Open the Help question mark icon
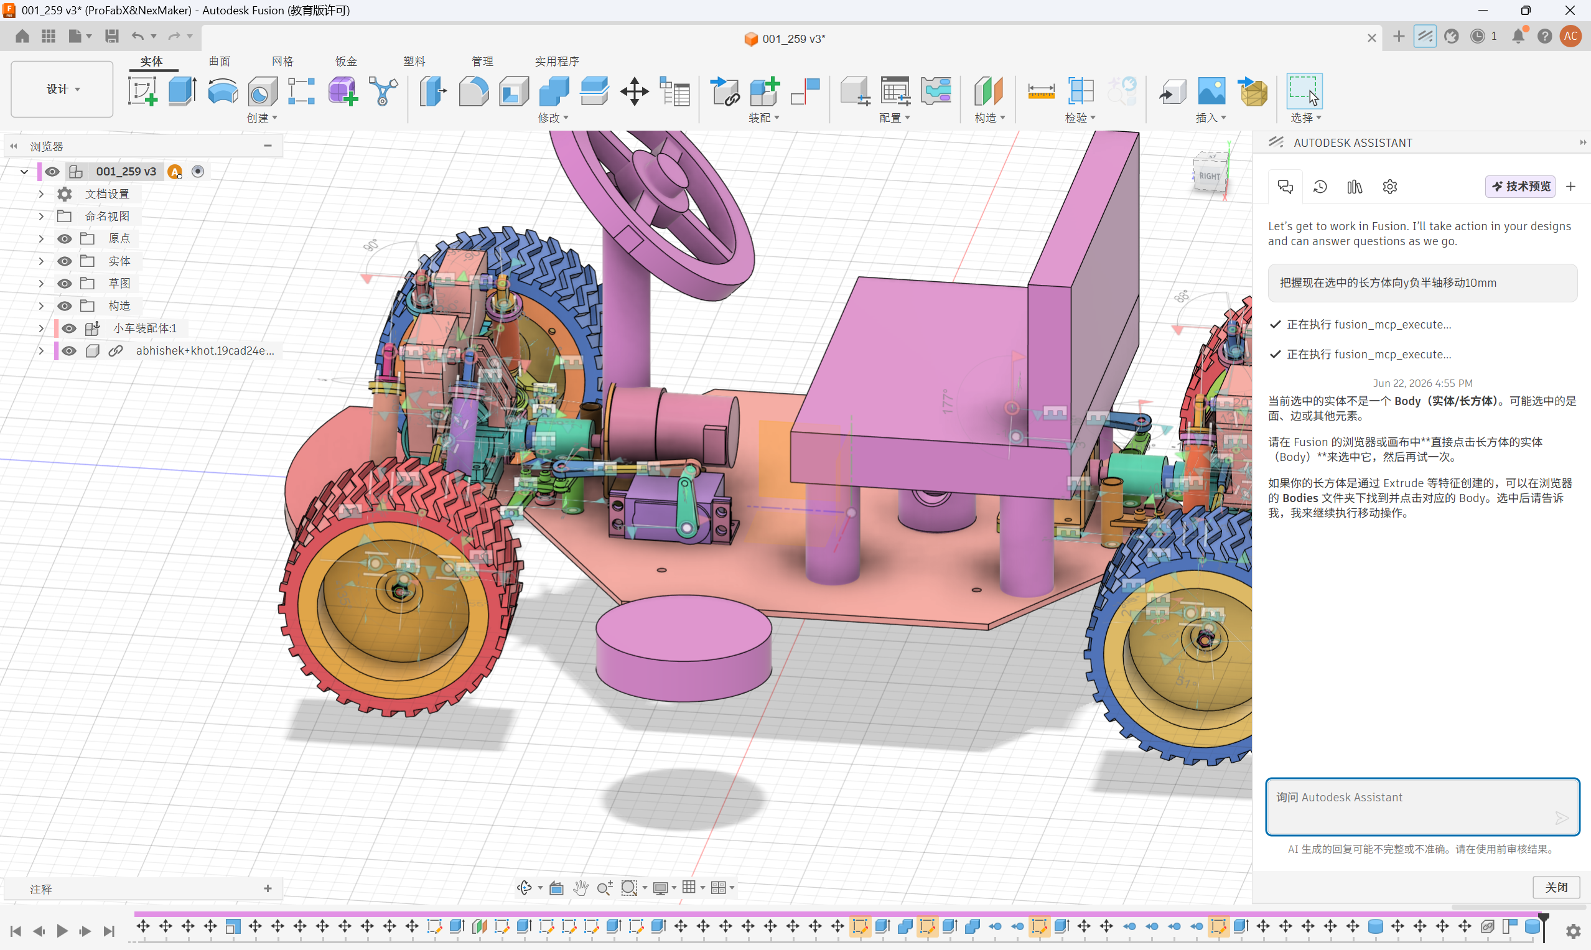1591x950 pixels. click(1544, 37)
